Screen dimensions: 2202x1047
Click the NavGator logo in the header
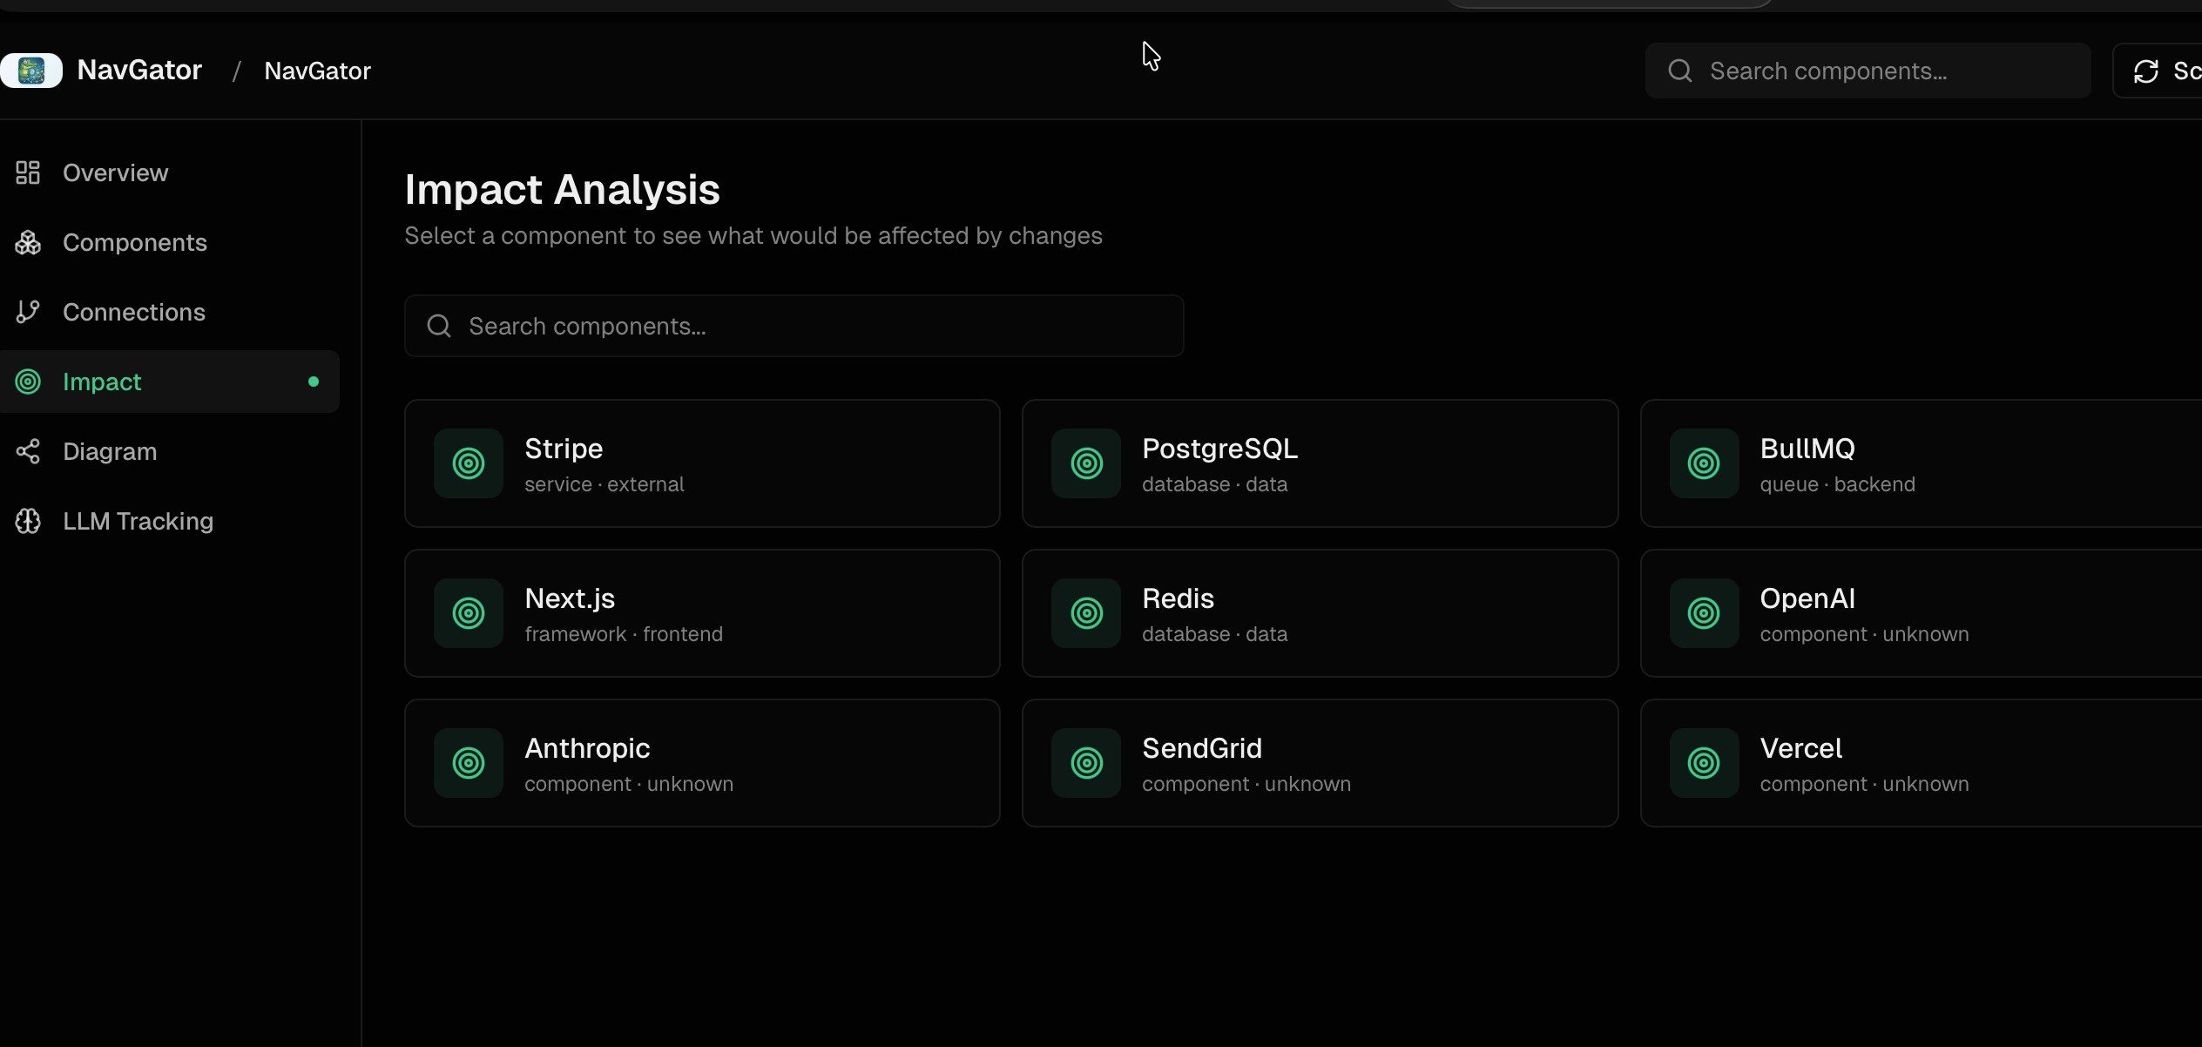pos(32,70)
